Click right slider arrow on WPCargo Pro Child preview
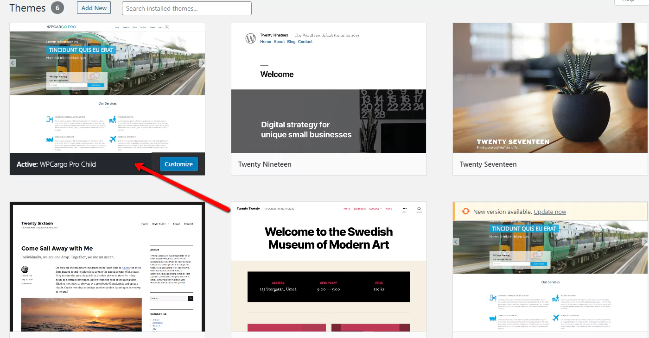 [202, 63]
